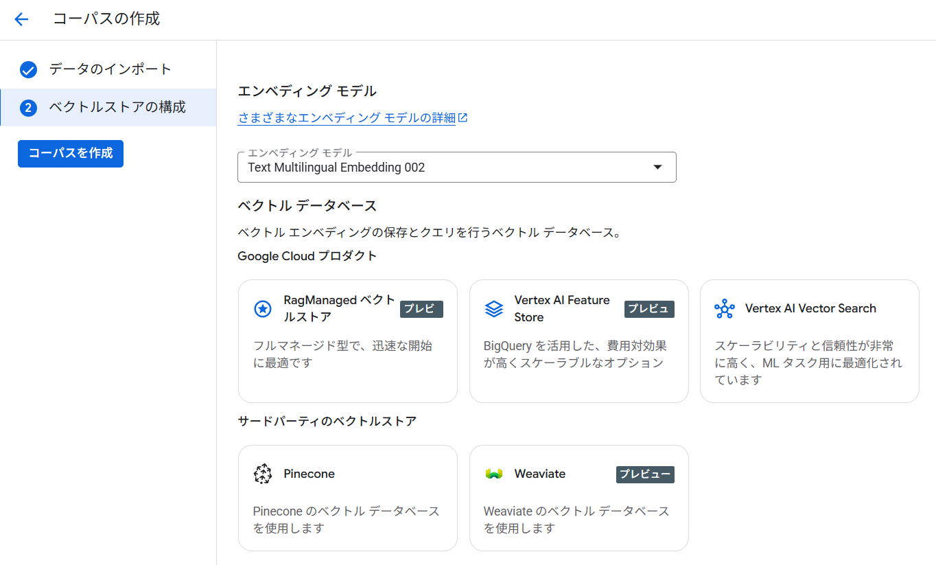The height and width of the screenshot is (565, 936).
Task: Click the external link icon beside embedding details
Action: tap(463, 118)
